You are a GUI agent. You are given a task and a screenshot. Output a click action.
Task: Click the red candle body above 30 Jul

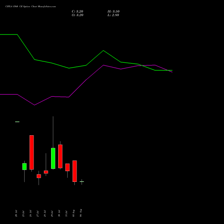pyautogui.click(x=60, y=156)
